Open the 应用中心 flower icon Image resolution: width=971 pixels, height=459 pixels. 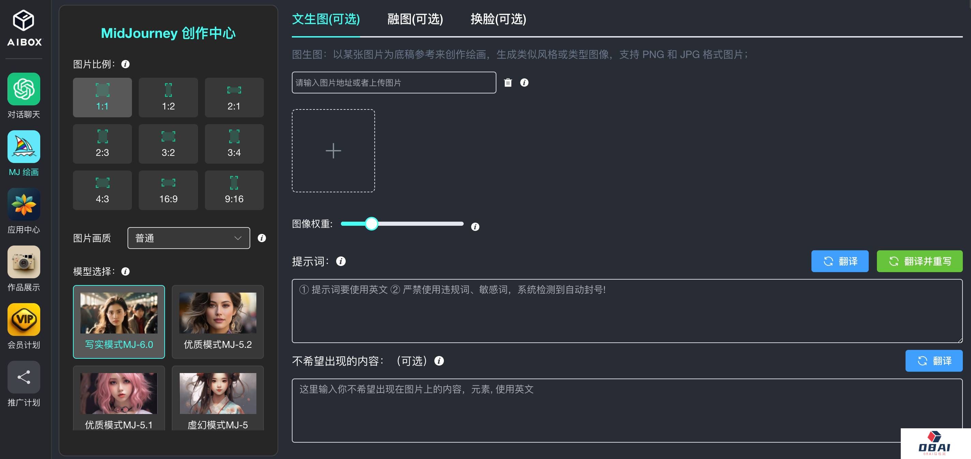click(24, 204)
